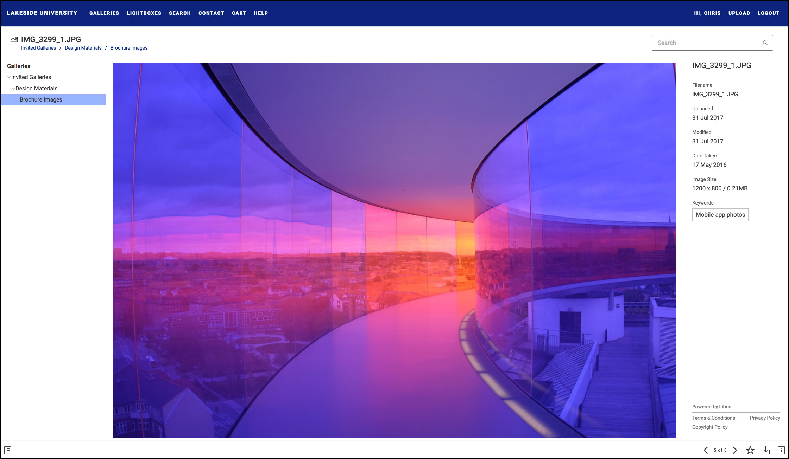The height and width of the screenshot is (459, 789).
Task: Open the Cart menu item
Action: coord(239,13)
